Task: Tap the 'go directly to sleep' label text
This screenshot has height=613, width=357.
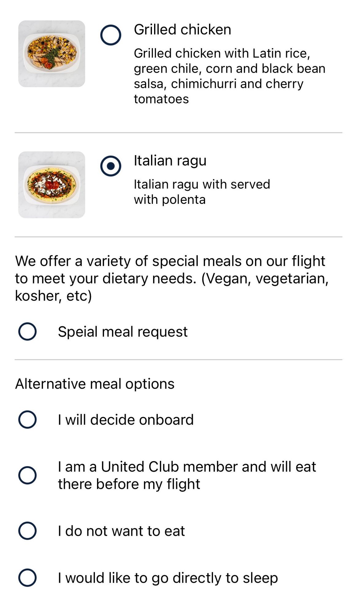Action: coord(168,578)
